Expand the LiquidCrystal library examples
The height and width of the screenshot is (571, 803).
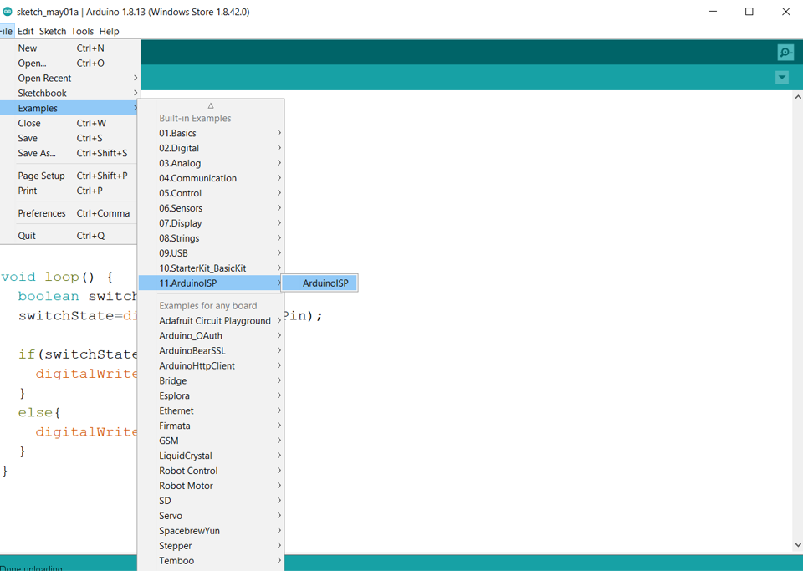pos(211,456)
